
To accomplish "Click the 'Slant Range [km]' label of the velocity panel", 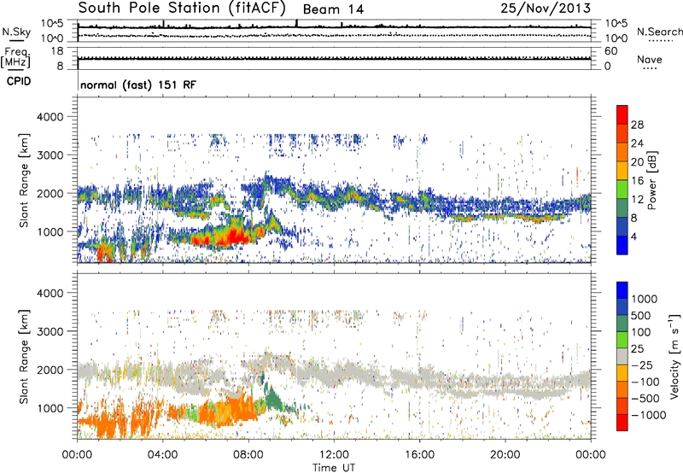I will (24, 356).
